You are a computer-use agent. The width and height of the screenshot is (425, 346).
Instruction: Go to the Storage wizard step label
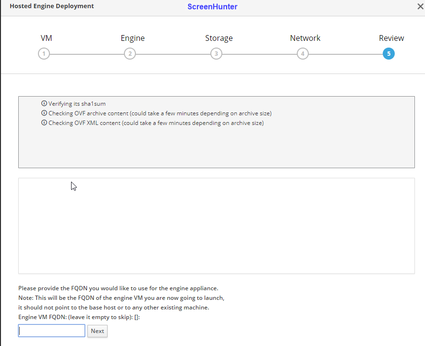click(219, 38)
